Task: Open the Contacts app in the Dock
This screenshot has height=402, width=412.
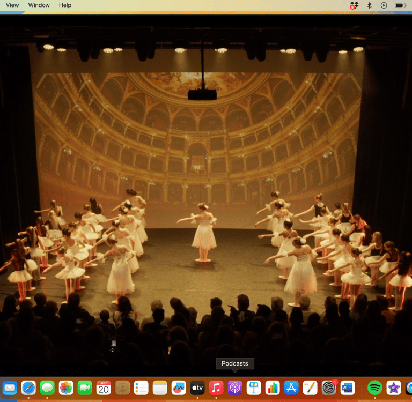Action: pos(122,388)
